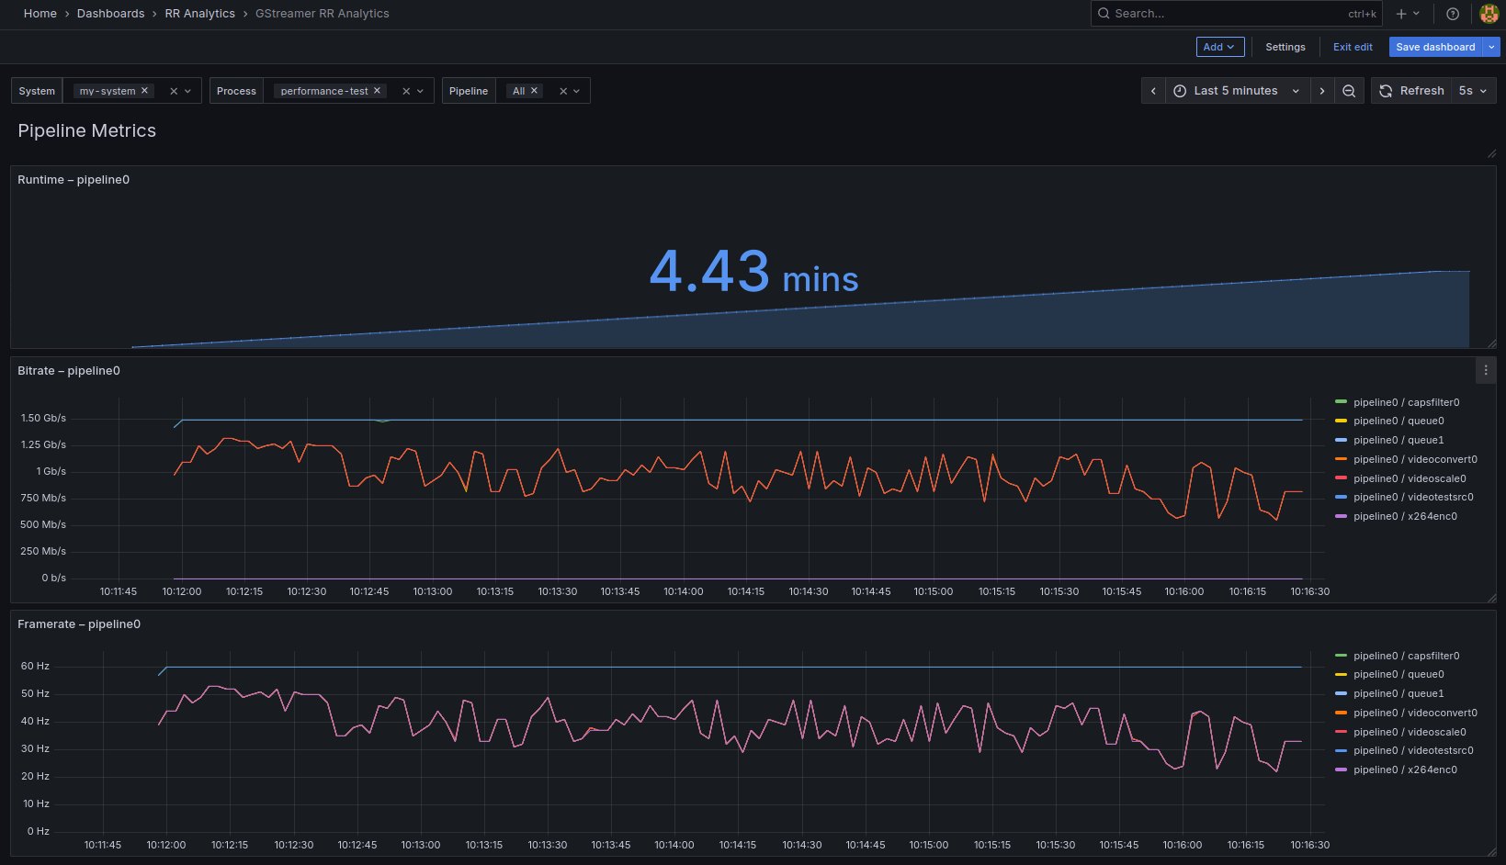
Task: Remove performance-test tag from Process filter
Action: click(377, 91)
